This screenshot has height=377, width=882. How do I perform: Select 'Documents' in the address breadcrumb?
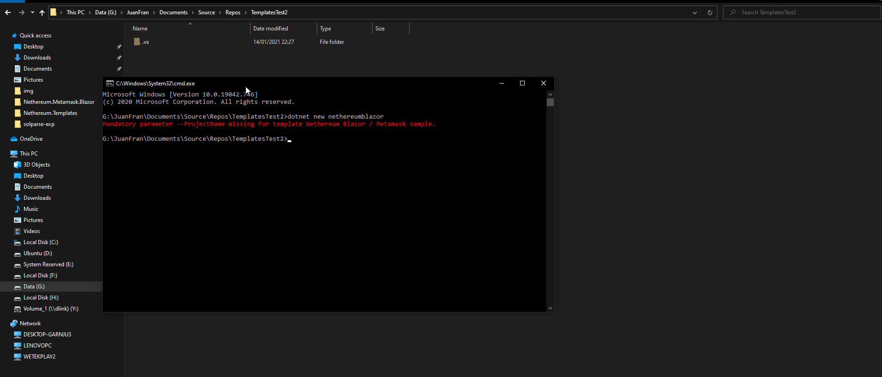173,12
